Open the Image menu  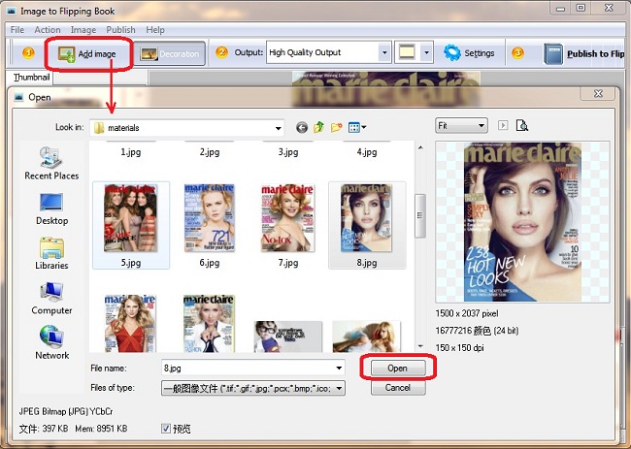[x=83, y=30]
